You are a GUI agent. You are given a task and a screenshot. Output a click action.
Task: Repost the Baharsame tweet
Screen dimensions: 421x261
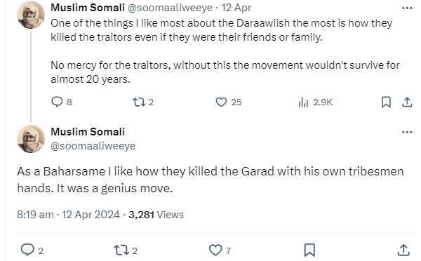click(x=126, y=250)
